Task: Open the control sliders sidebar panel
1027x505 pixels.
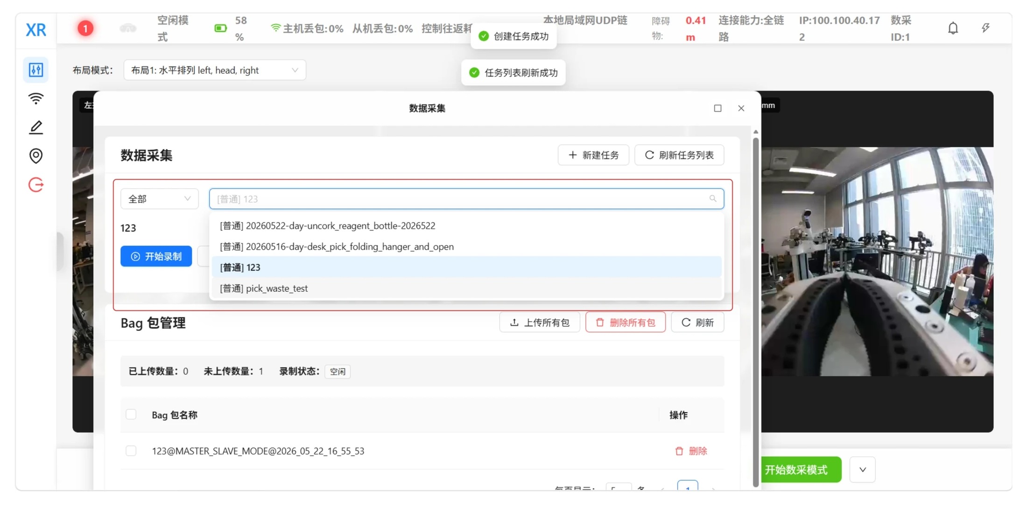Action: tap(36, 70)
